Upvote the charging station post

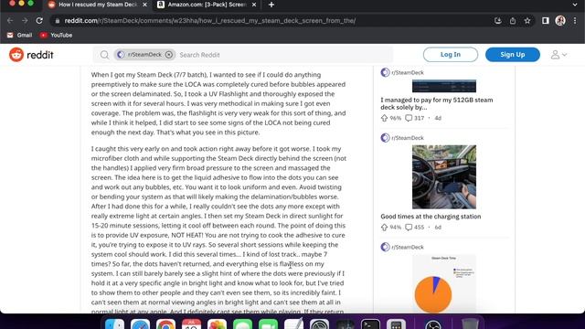pyautogui.click(x=384, y=228)
